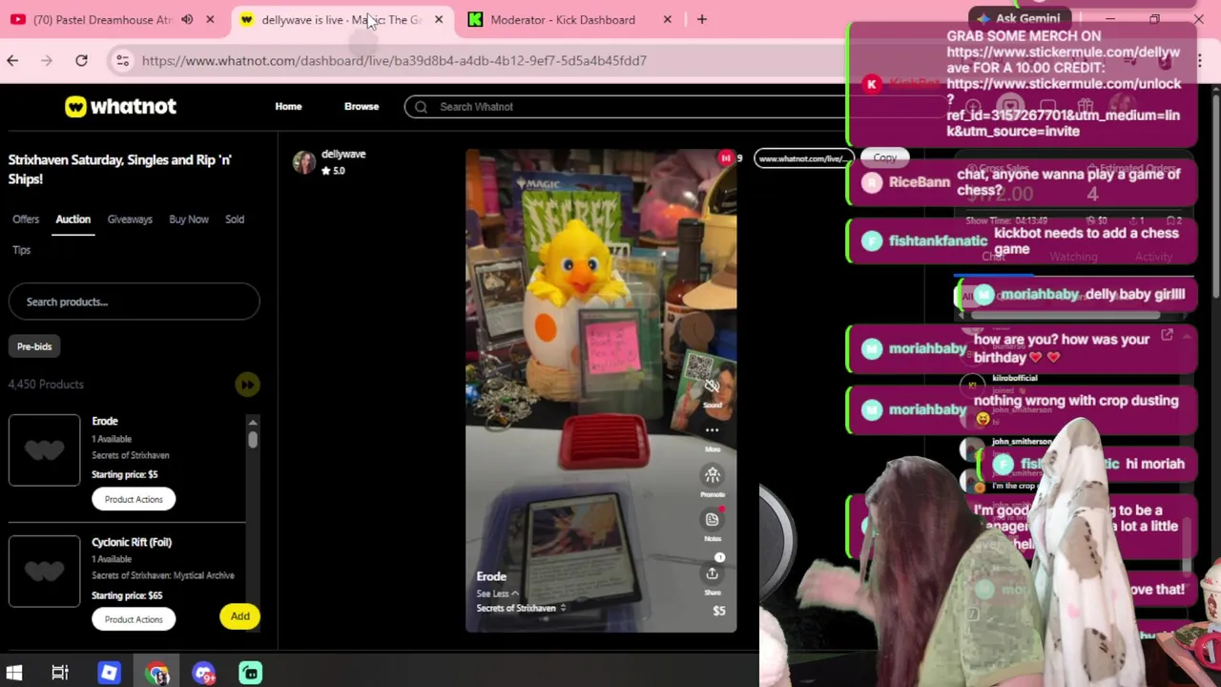Click the yellow Add button
Screen dimensions: 1221x687
240,616
